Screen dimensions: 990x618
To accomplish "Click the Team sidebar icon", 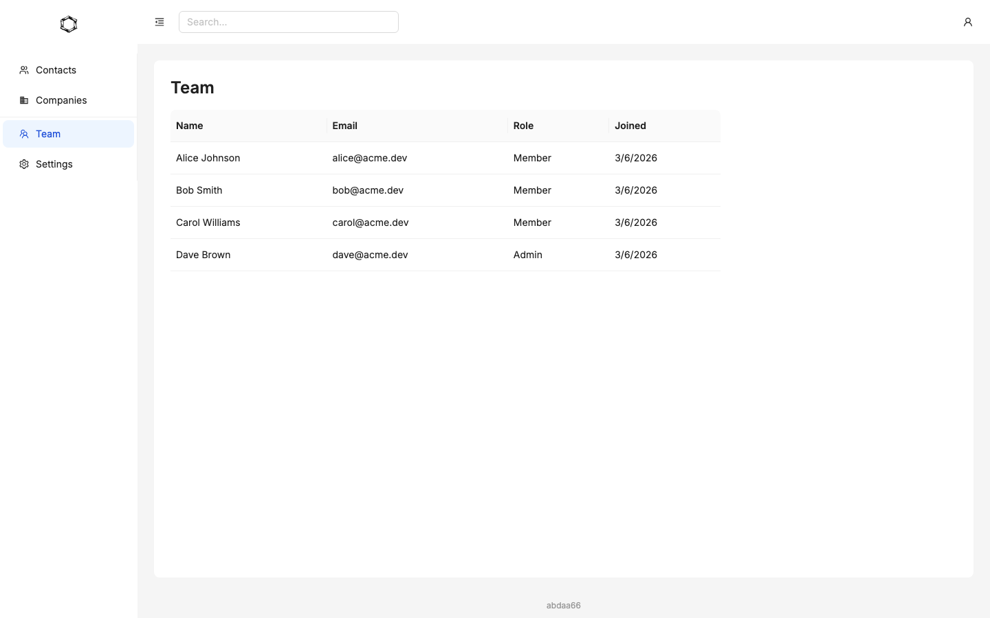I will click(24, 134).
